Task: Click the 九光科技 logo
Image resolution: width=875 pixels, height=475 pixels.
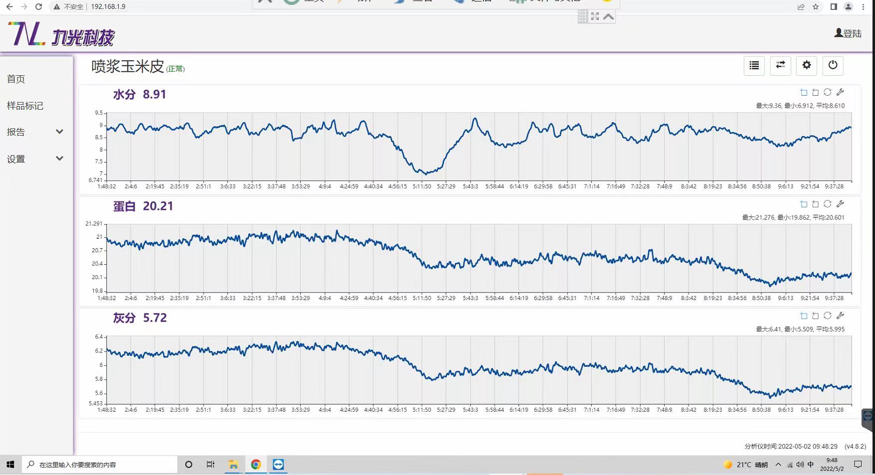Action: coord(61,34)
